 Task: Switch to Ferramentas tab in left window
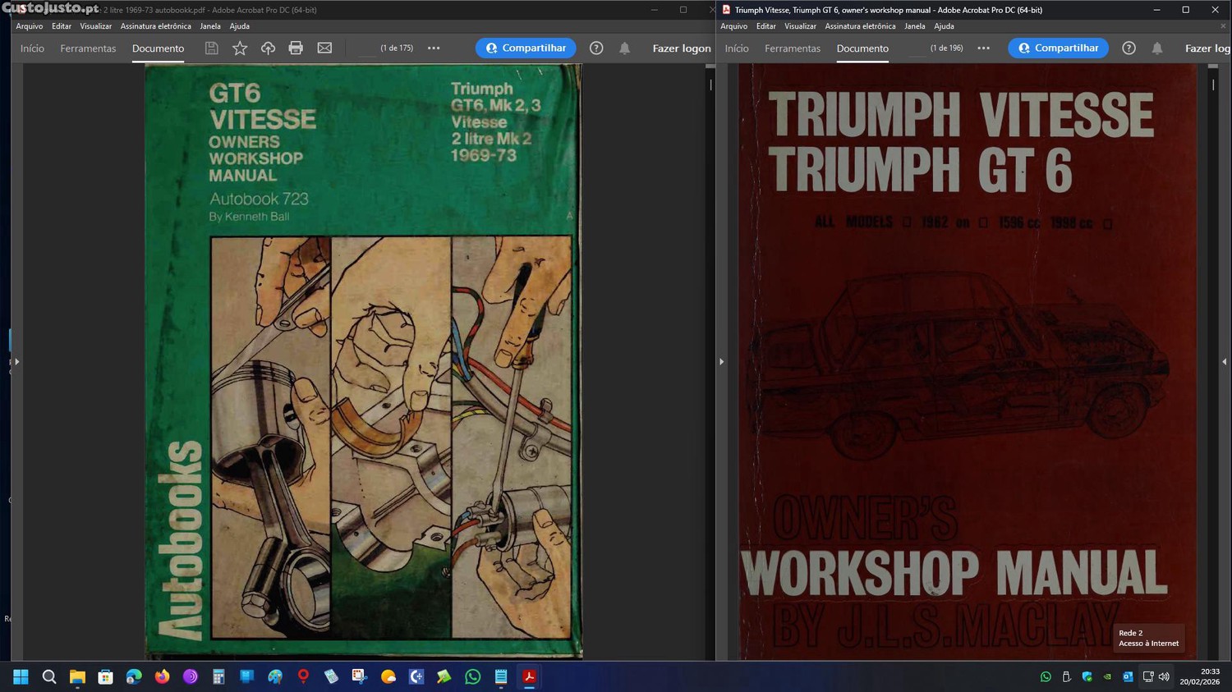coord(88,48)
